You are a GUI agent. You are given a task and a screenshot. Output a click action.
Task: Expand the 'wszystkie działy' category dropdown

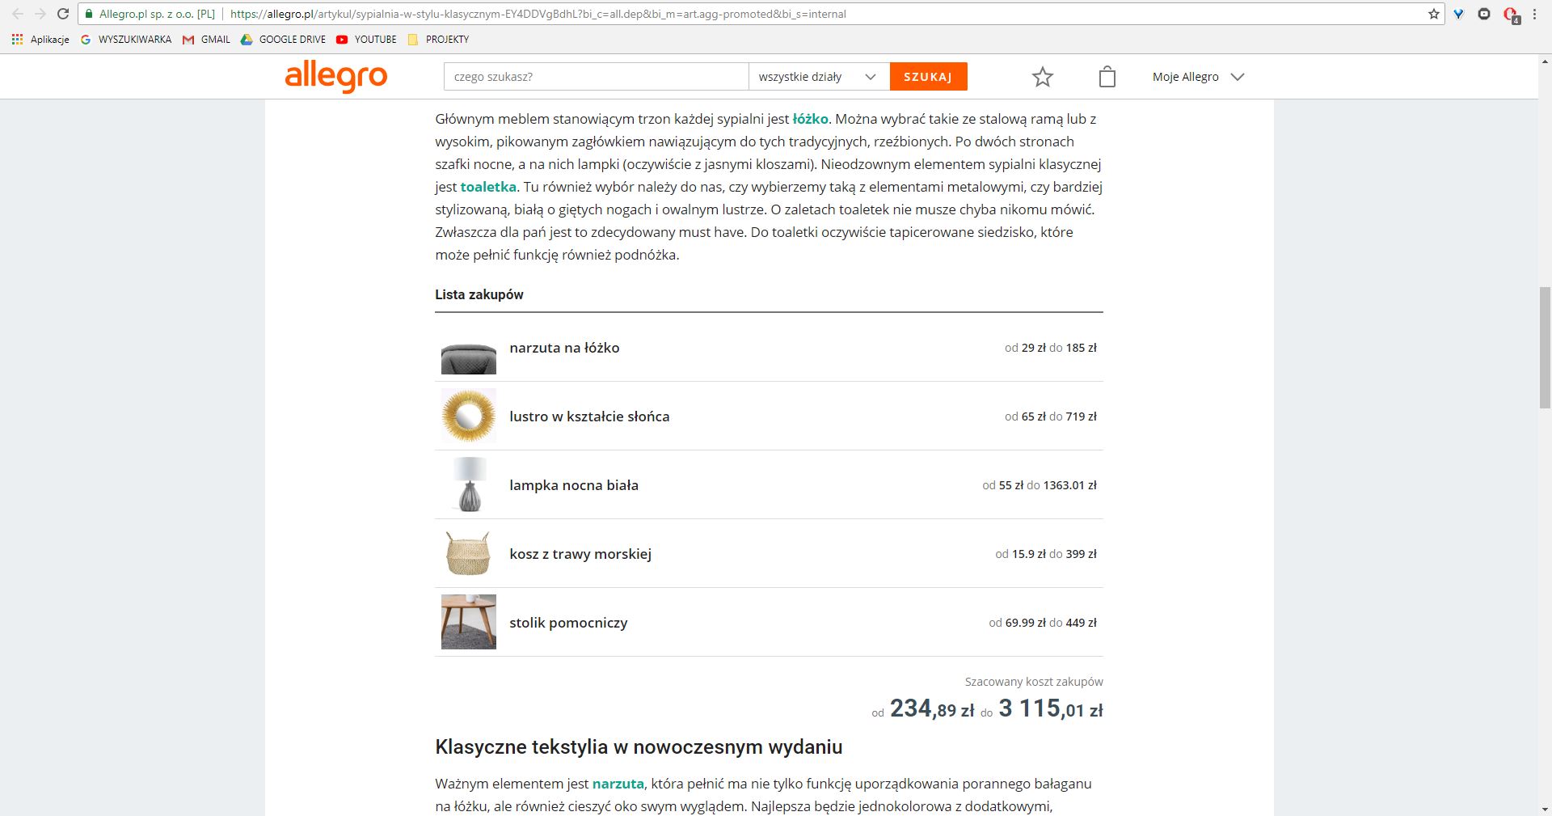818,77
